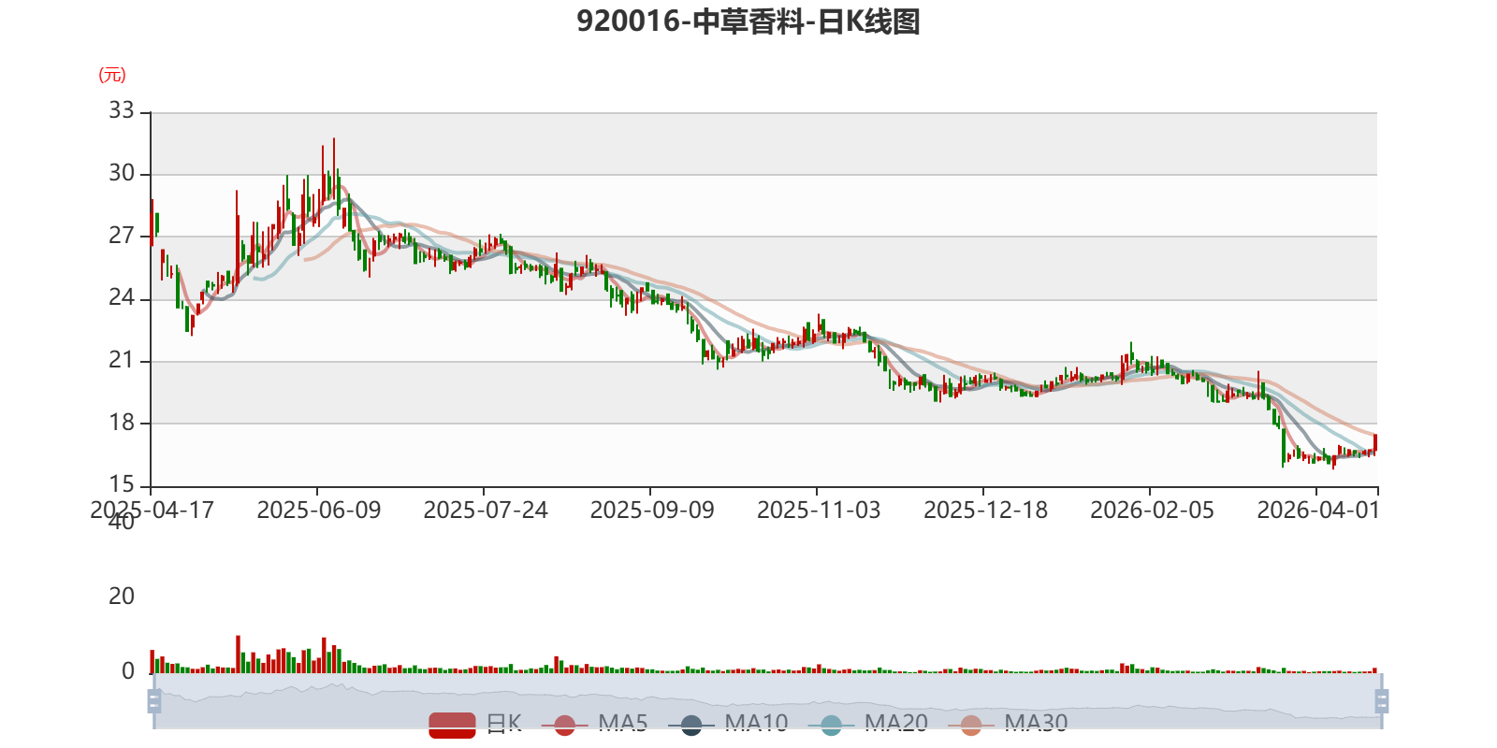Select the 2025-09-09 date axis label
The image size is (1497, 748).
click(652, 511)
